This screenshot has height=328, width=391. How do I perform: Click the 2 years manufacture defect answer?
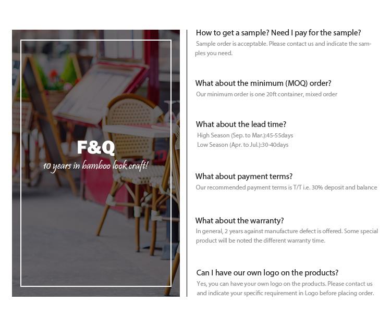coord(287,231)
